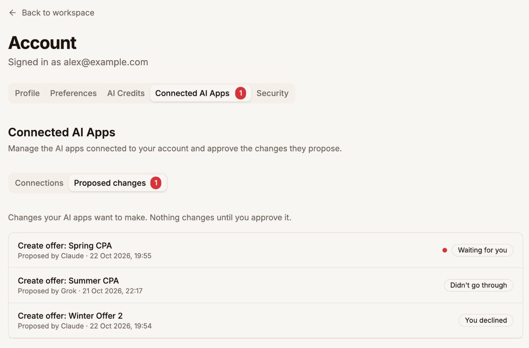Select the Proposed changes sub-tab
Image resolution: width=529 pixels, height=348 pixels.
click(118, 183)
